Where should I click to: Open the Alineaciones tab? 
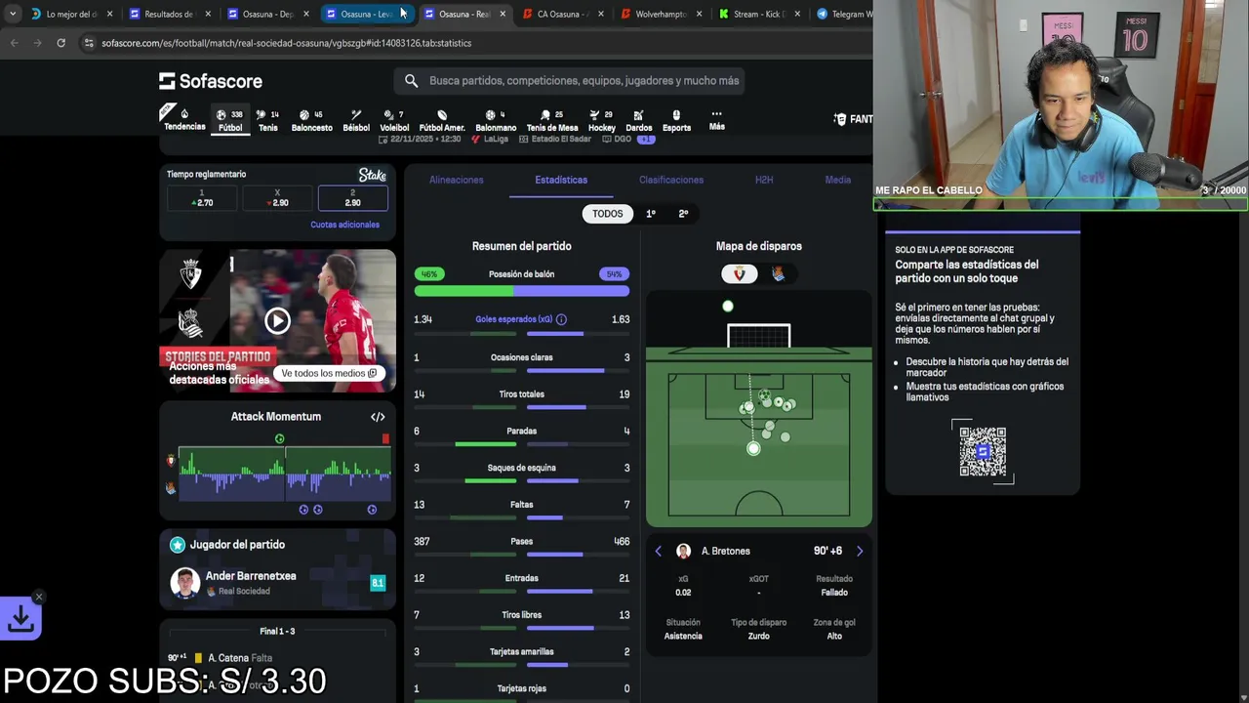(456, 181)
